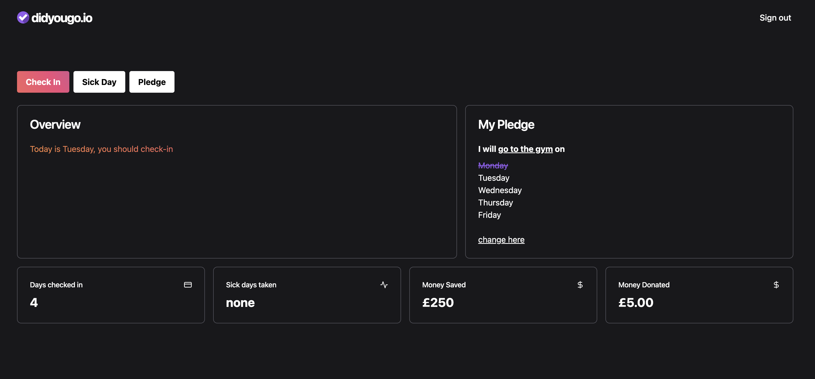Screen dimensions: 815x379
Task: Select the struck-through Monday entry
Action: pyautogui.click(x=493, y=165)
